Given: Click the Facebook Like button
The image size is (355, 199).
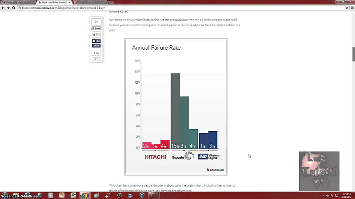Looking at the screenshot, I should [97, 41].
